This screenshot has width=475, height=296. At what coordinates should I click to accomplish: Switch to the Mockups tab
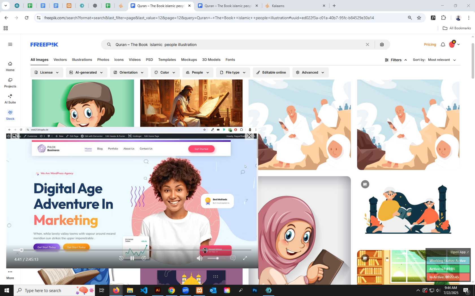tap(189, 60)
